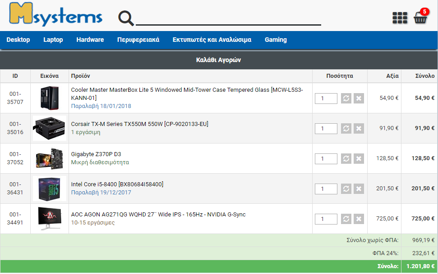
Task: Click the Msystems logo
Action: click(x=55, y=14)
